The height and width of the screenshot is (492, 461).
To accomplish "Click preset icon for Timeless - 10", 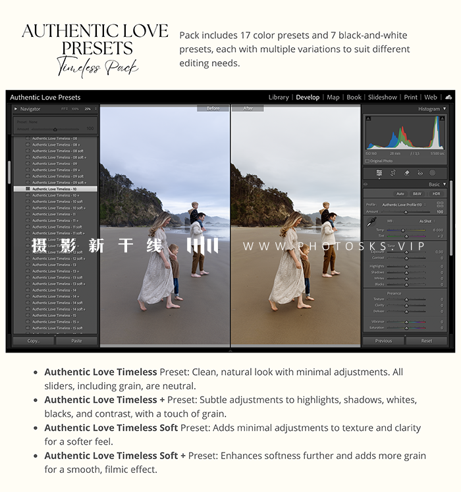I will click(x=28, y=189).
